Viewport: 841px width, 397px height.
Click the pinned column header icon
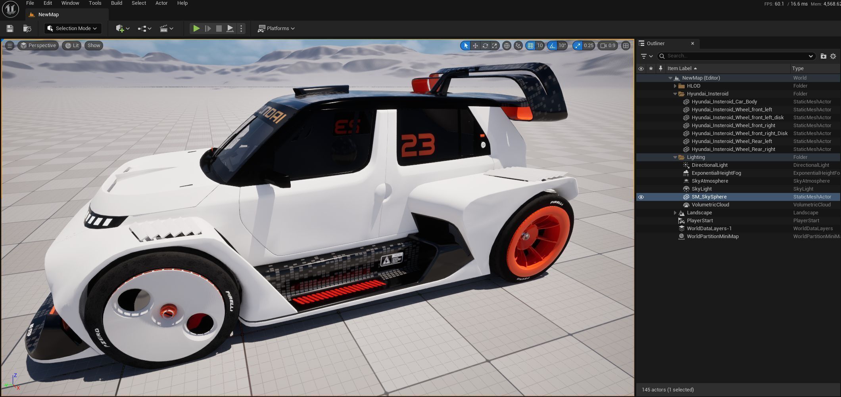(661, 69)
